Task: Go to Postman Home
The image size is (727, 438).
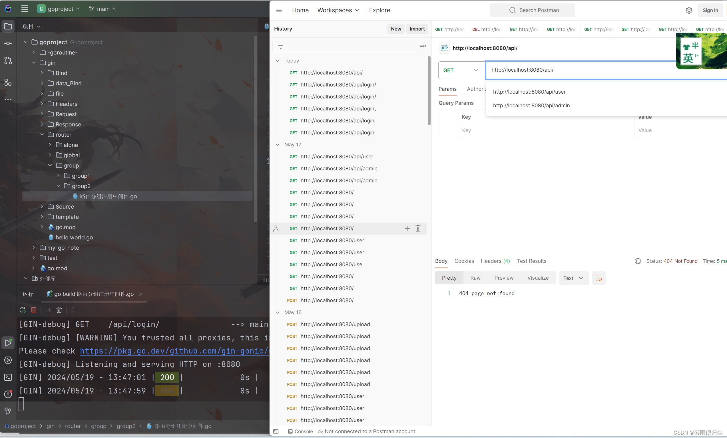Action: [x=300, y=10]
